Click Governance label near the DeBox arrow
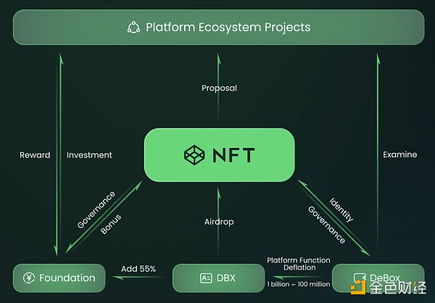 [327, 225]
